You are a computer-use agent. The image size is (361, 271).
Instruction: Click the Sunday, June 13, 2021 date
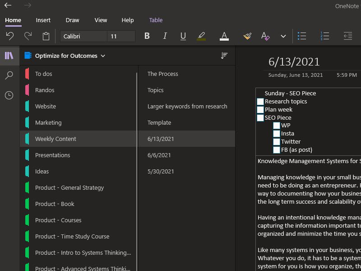(x=296, y=75)
